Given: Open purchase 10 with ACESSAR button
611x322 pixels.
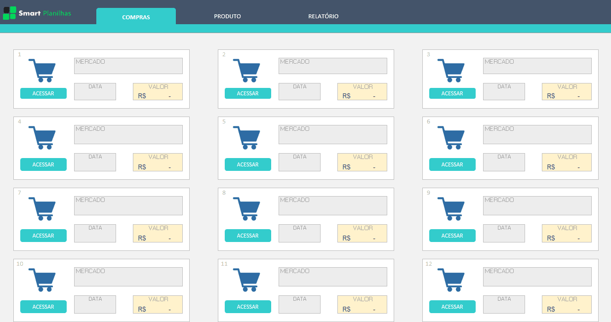Looking at the screenshot, I should click(x=43, y=307).
